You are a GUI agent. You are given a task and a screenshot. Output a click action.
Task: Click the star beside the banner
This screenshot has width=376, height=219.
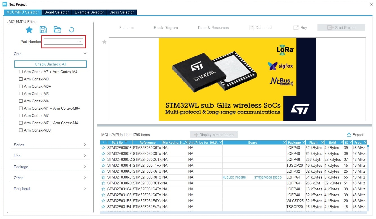tap(104, 42)
